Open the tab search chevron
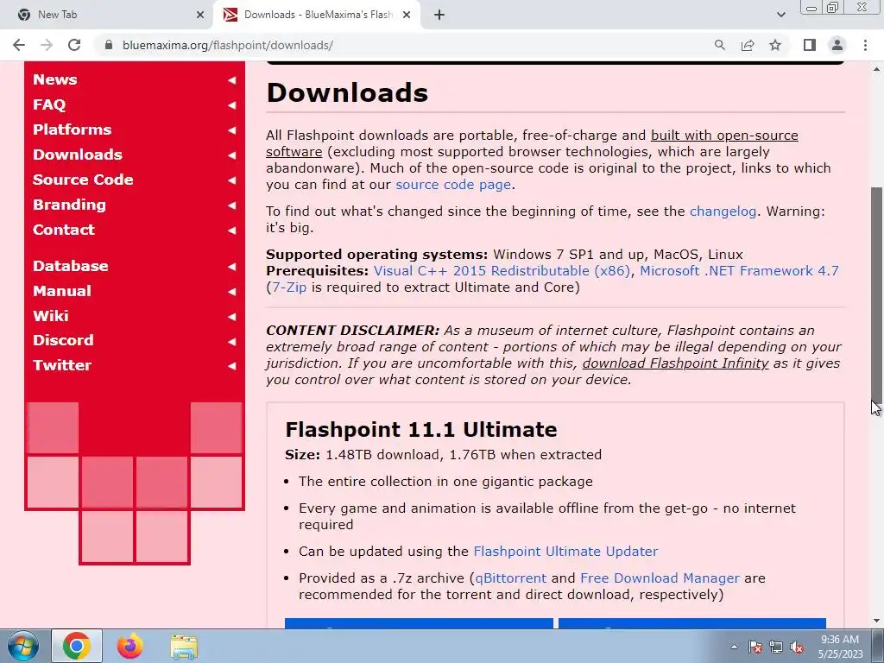Screen dimensions: 884x663 click(780, 15)
